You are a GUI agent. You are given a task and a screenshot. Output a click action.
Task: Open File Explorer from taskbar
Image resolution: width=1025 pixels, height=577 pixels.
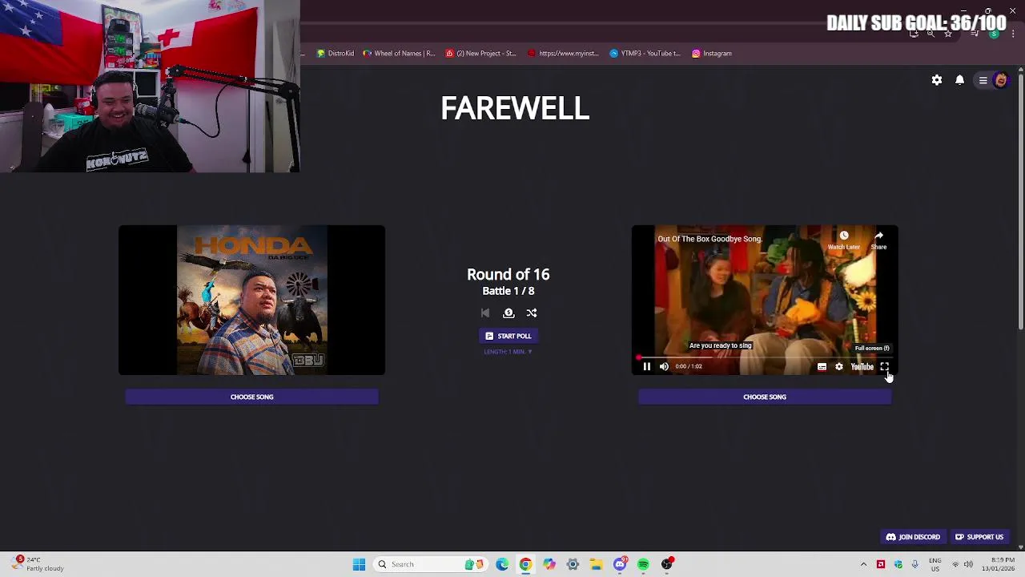pyautogui.click(x=597, y=564)
